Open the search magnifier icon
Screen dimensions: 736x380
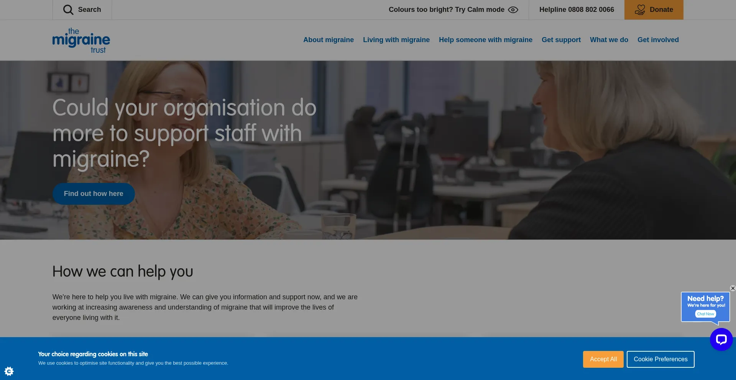pyautogui.click(x=68, y=10)
